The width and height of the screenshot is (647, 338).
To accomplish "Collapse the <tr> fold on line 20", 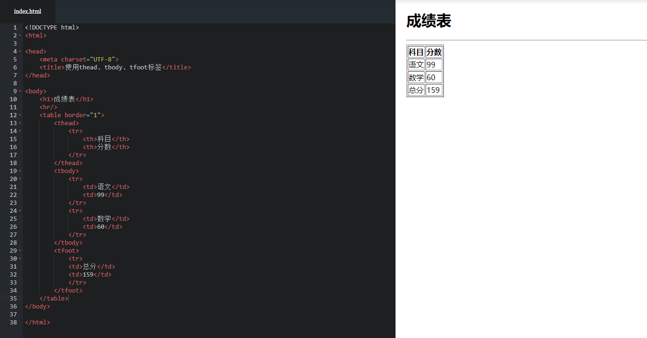I will 20,179.
